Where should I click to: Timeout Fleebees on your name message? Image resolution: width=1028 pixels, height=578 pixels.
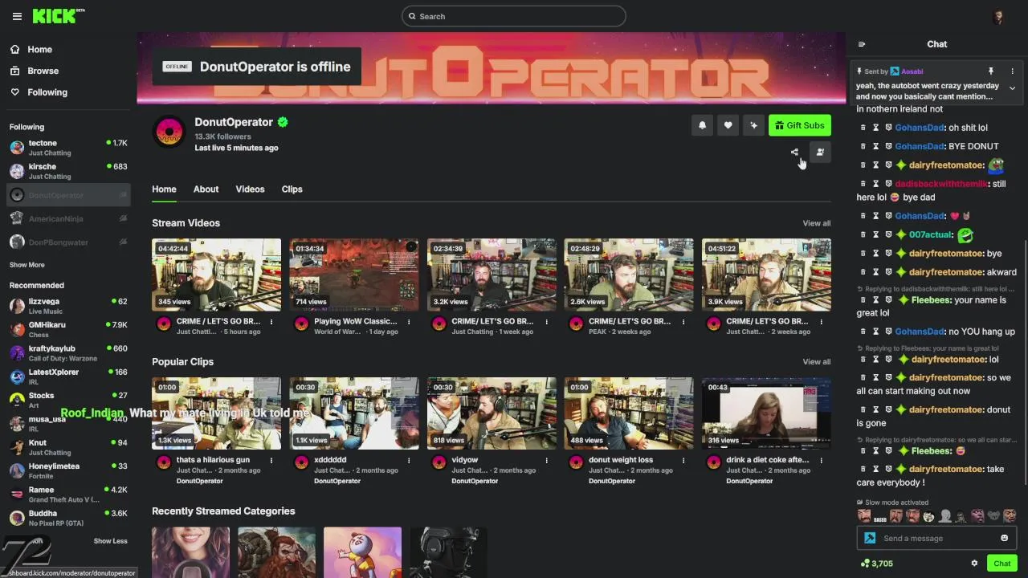876,300
